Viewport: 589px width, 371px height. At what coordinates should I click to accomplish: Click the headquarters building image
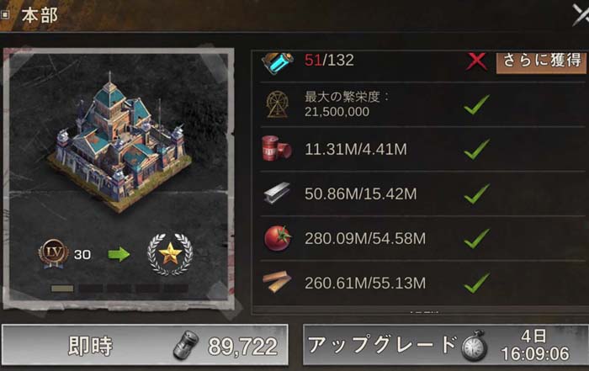[119, 143]
